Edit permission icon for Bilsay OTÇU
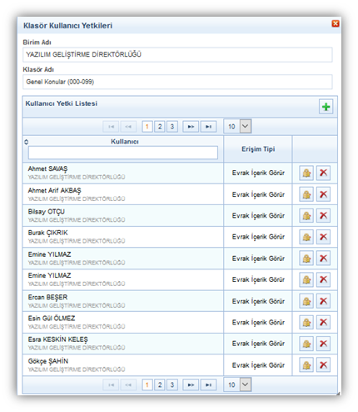The width and height of the screenshot is (358, 412). 306,215
